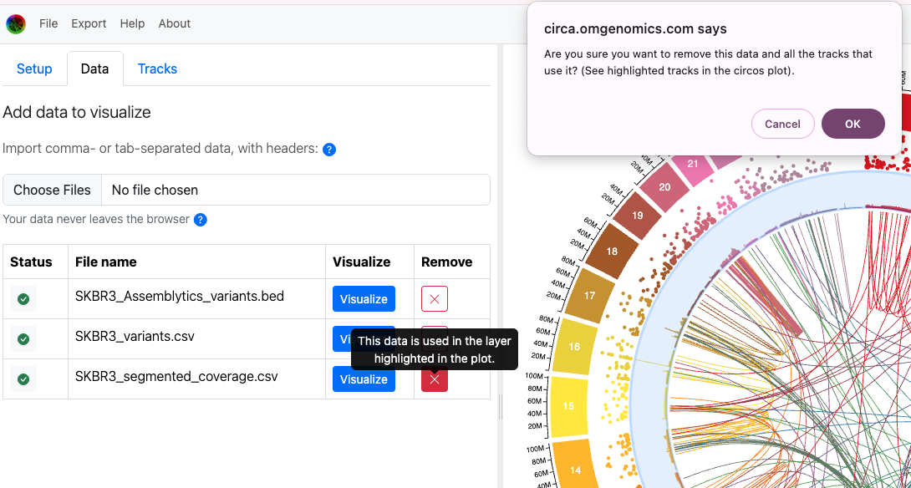
Task: Switch to the Tracks tab
Action: (157, 69)
